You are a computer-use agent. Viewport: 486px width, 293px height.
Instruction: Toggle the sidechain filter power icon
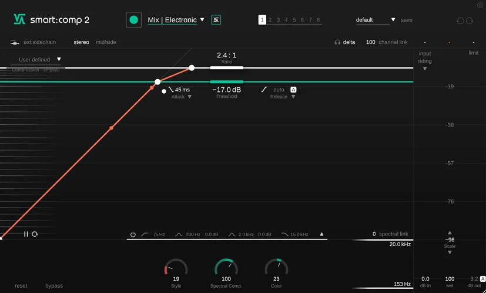coord(133,234)
